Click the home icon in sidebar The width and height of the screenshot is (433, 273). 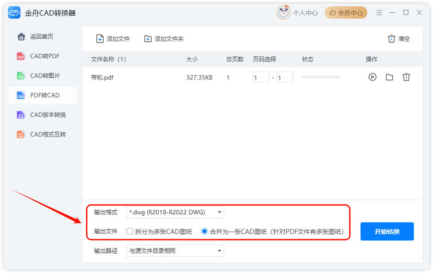pyautogui.click(x=21, y=36)
